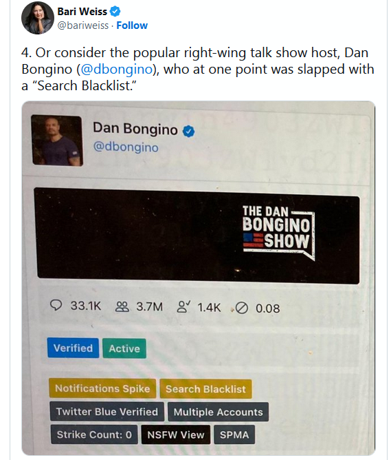Viewport: 391px width, 460px height.
Task: Click the speech bubble icon next to 33.1K
Action: [56, 305]
